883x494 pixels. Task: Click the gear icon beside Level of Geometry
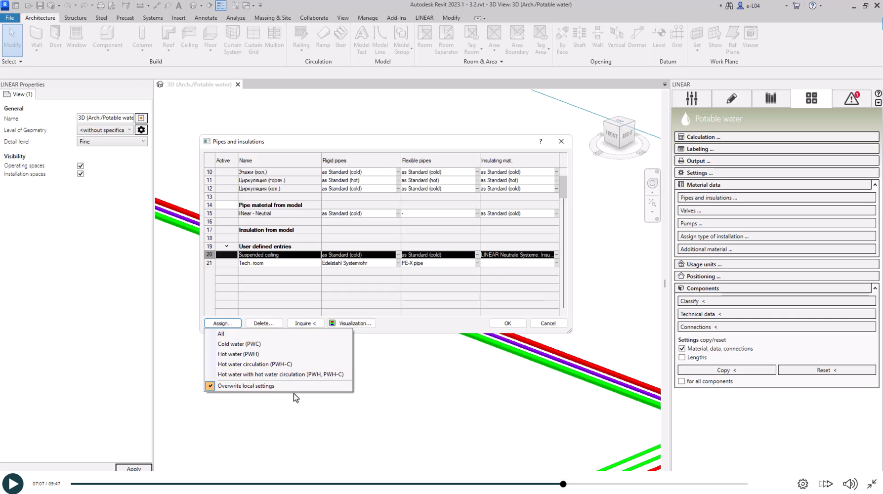click(x=141, y=130)
